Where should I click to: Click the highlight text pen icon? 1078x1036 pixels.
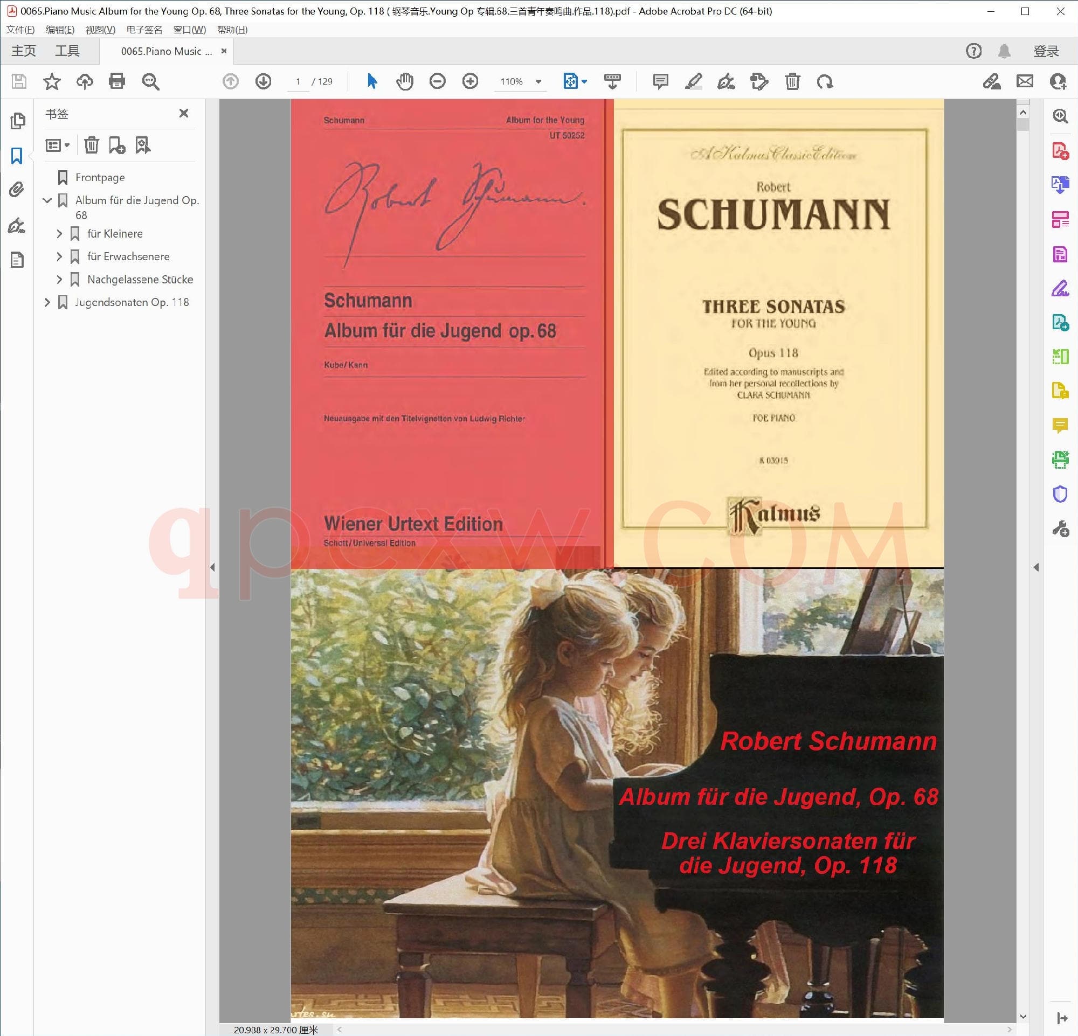(693, 81)
